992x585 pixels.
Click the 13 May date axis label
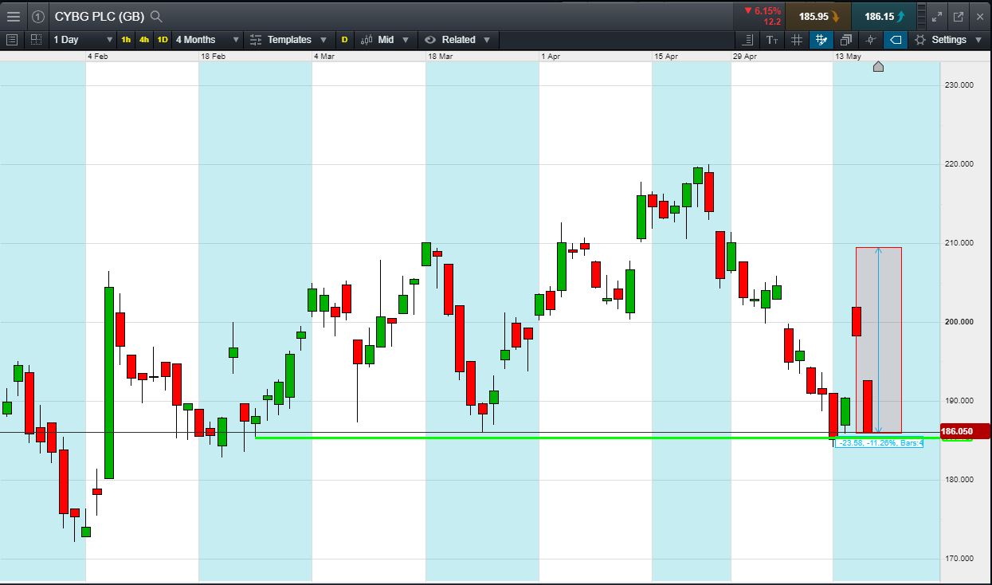pyautogui.click(x=848, y=57)
